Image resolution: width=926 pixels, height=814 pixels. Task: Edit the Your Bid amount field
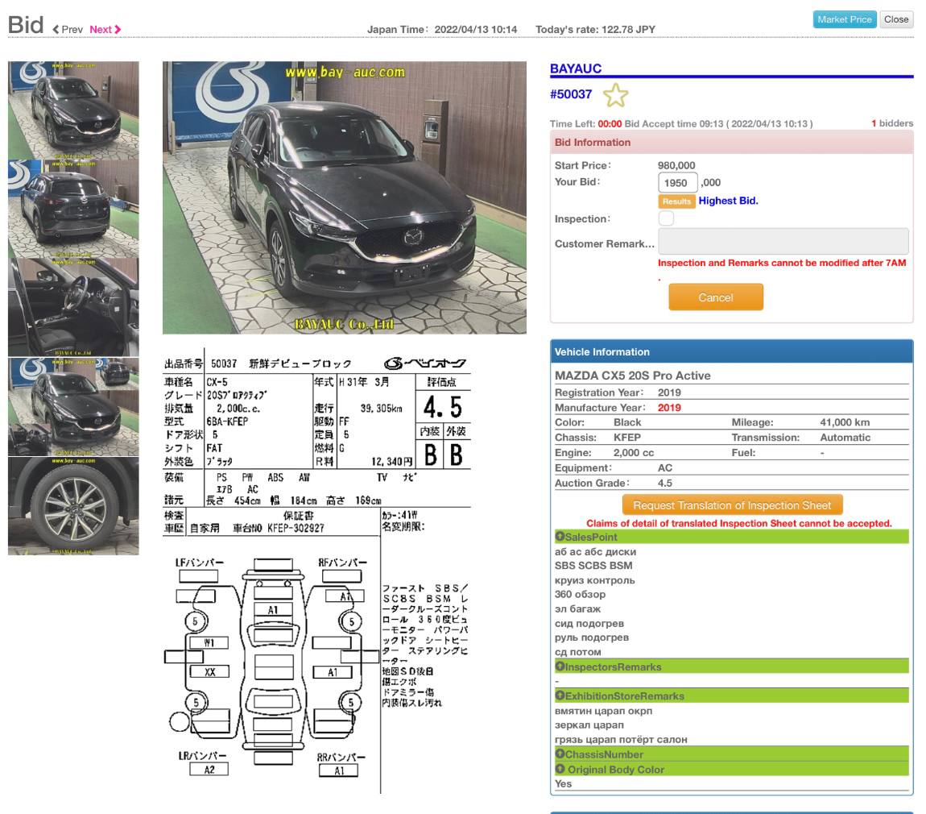pyautogui.click(x=677, y=183)
